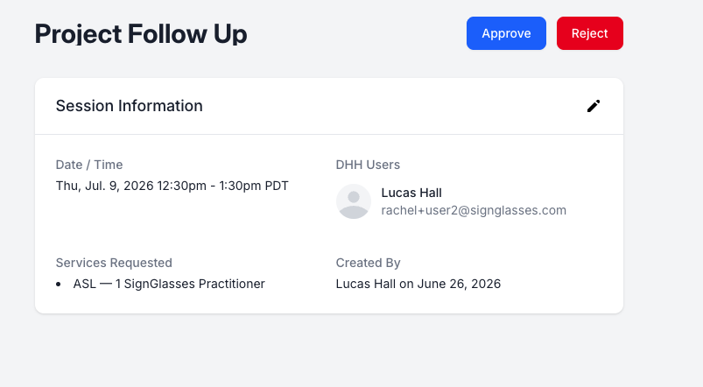Image resolution: width=703 pixels, height=387 pixels.
Task: Click the June 26, 2026 creation date
Action: point(459,284)
